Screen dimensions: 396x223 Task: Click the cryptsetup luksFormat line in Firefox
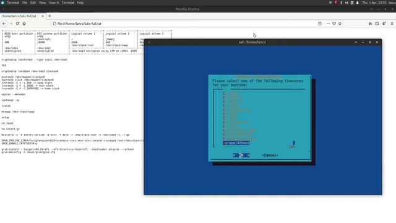pyautogui.click(x=35, y=59)
